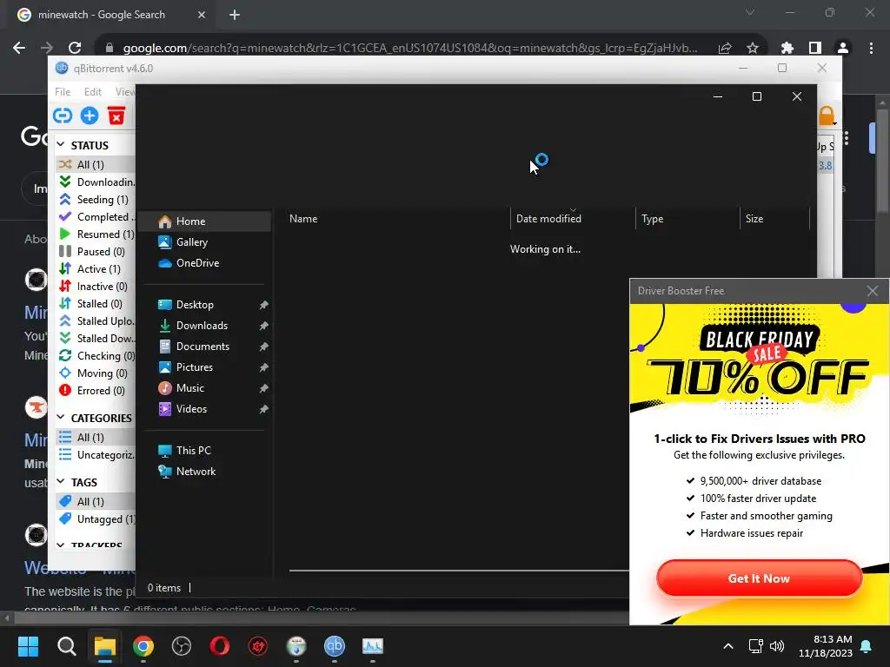Select Untagged tag filter
This screenshot has width=890, height=667.
coord(96,519)
